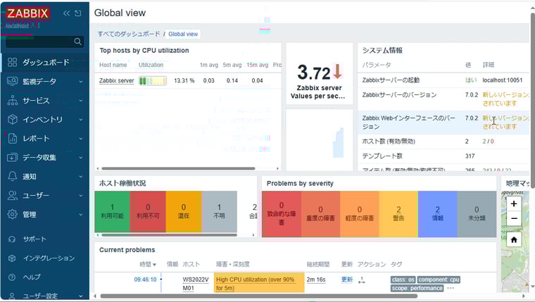535x302 pixels.
Task: Click the レポート chart icon
Action: tap(12, 138)
